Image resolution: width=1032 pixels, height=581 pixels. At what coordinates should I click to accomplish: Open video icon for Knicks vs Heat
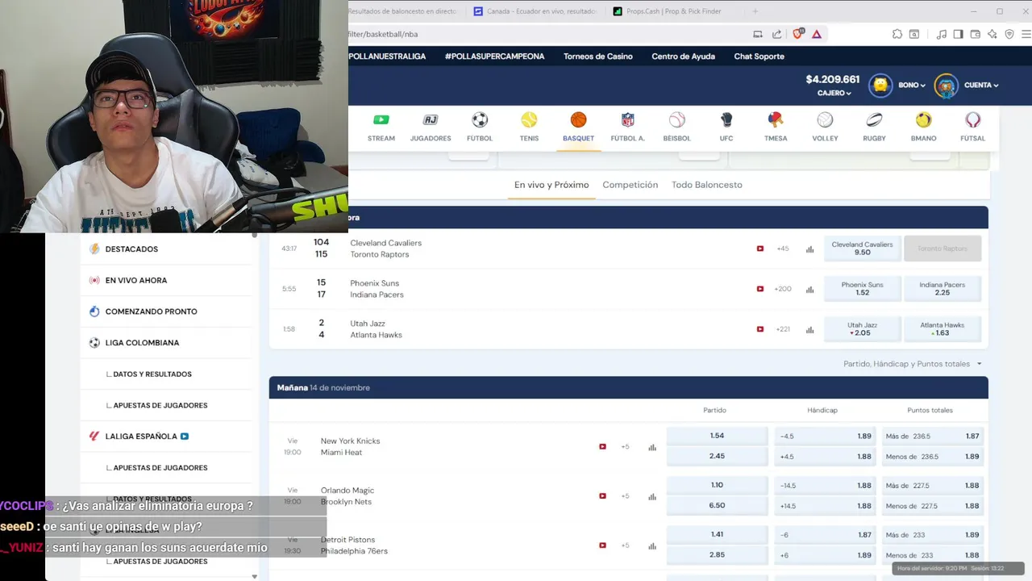click(x=602, y=446)
